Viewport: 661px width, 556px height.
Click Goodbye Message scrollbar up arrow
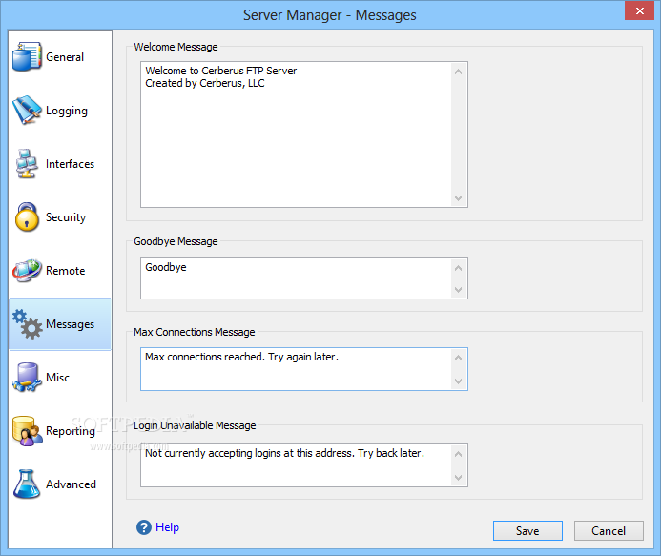click(458, 268)
